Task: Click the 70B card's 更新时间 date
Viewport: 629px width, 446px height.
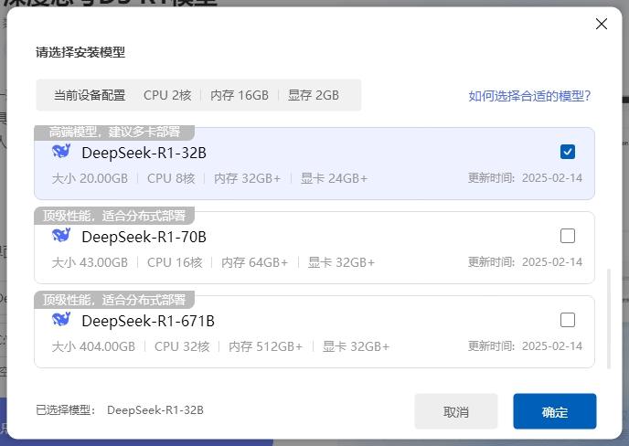Action: click(525, 262)
